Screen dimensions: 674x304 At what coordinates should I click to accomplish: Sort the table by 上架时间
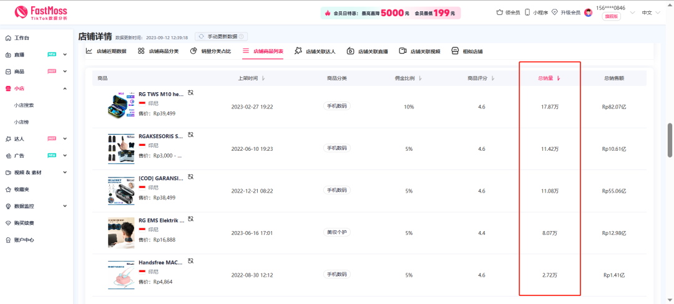click(263, 78)
